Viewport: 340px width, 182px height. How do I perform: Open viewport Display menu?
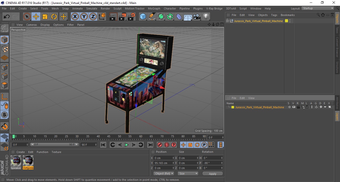pos(45,25)
